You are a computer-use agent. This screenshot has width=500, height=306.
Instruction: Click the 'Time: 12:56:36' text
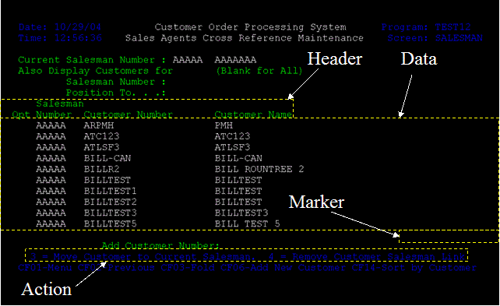click(60, 38)
